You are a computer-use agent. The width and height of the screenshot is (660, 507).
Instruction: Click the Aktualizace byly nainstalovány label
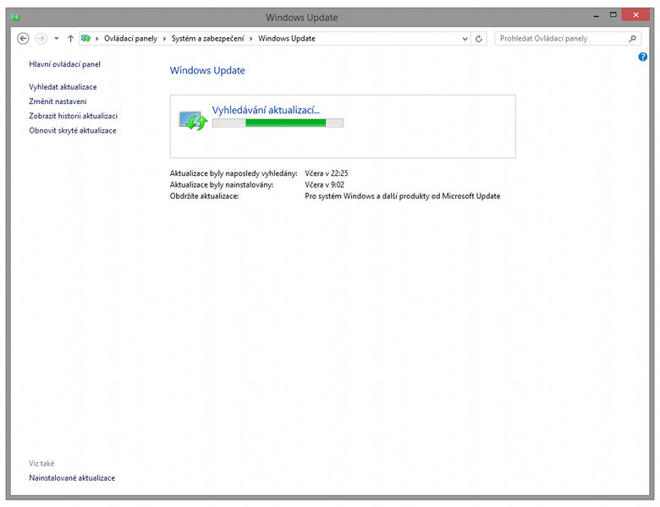(222, 184)
